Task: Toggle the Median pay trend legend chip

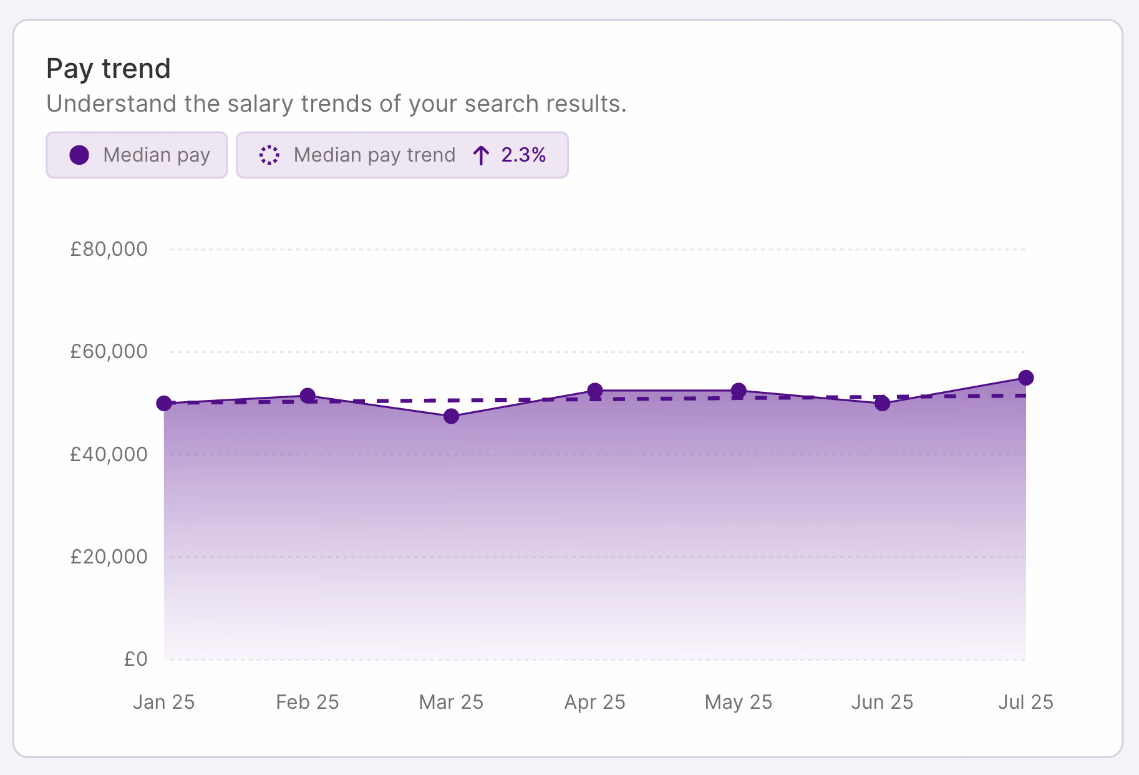Action: pos(402,155)
